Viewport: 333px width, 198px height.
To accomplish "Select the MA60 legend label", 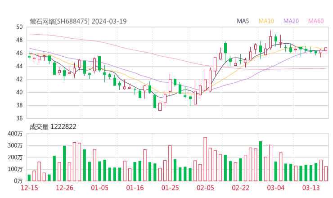I will (316, 21).
